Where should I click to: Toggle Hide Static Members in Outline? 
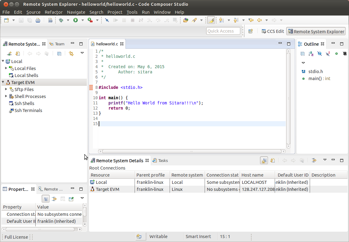coord(328,54)
